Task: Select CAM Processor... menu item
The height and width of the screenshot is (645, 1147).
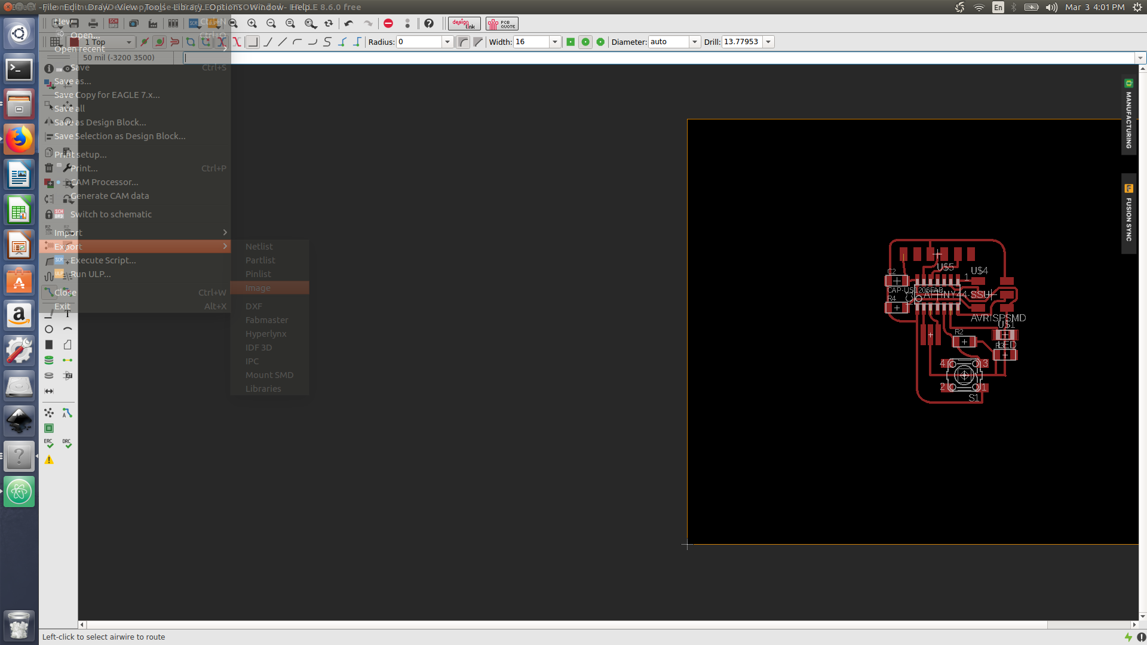Action: pyautogui.click(x=135, y=182)
